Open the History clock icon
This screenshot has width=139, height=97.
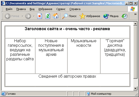[125, 16]
